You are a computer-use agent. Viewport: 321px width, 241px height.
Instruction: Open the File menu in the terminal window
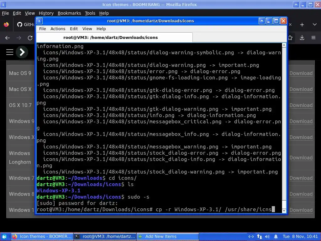[x=42, y=29]
